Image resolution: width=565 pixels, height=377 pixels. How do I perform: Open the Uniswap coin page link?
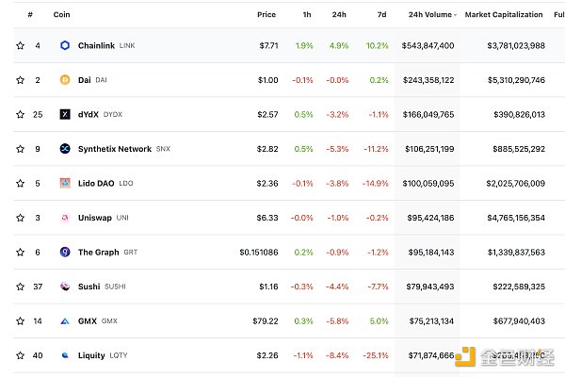pos(94,218)
